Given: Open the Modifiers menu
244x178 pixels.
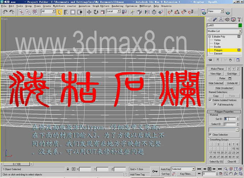Looking at the screenshot, I should pyautogui.click(x=59, y=6).
